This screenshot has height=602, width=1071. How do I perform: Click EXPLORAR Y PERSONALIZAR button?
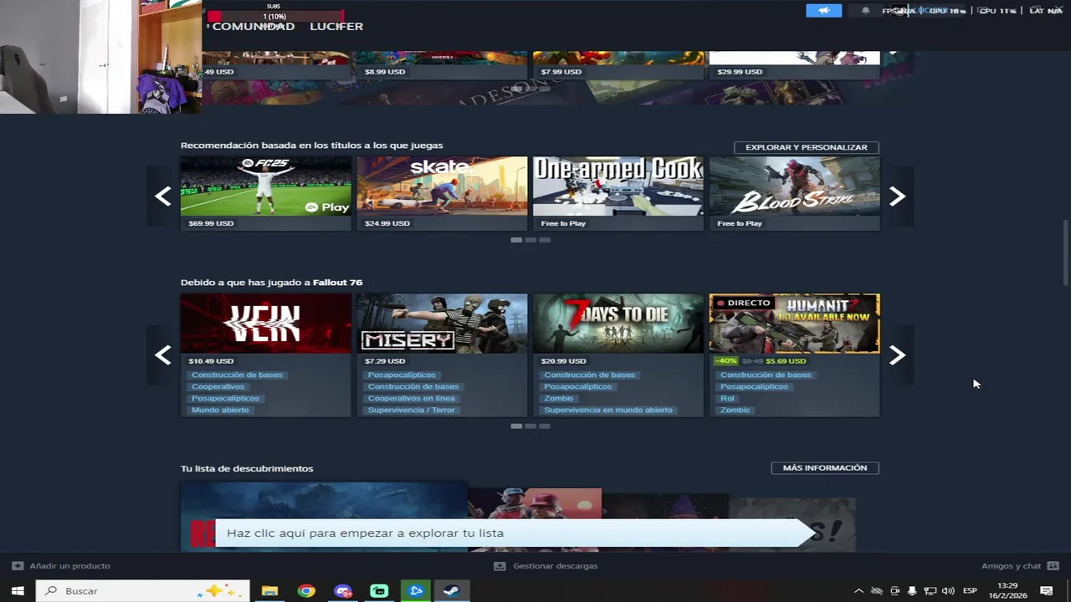[807, 147]
